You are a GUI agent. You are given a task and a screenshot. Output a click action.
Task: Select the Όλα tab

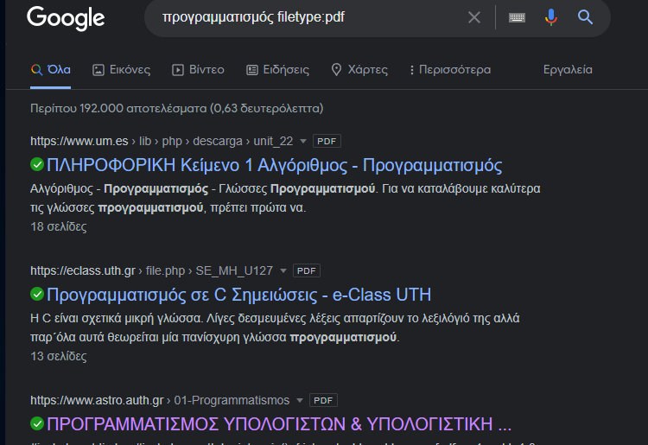coord(50,70)
